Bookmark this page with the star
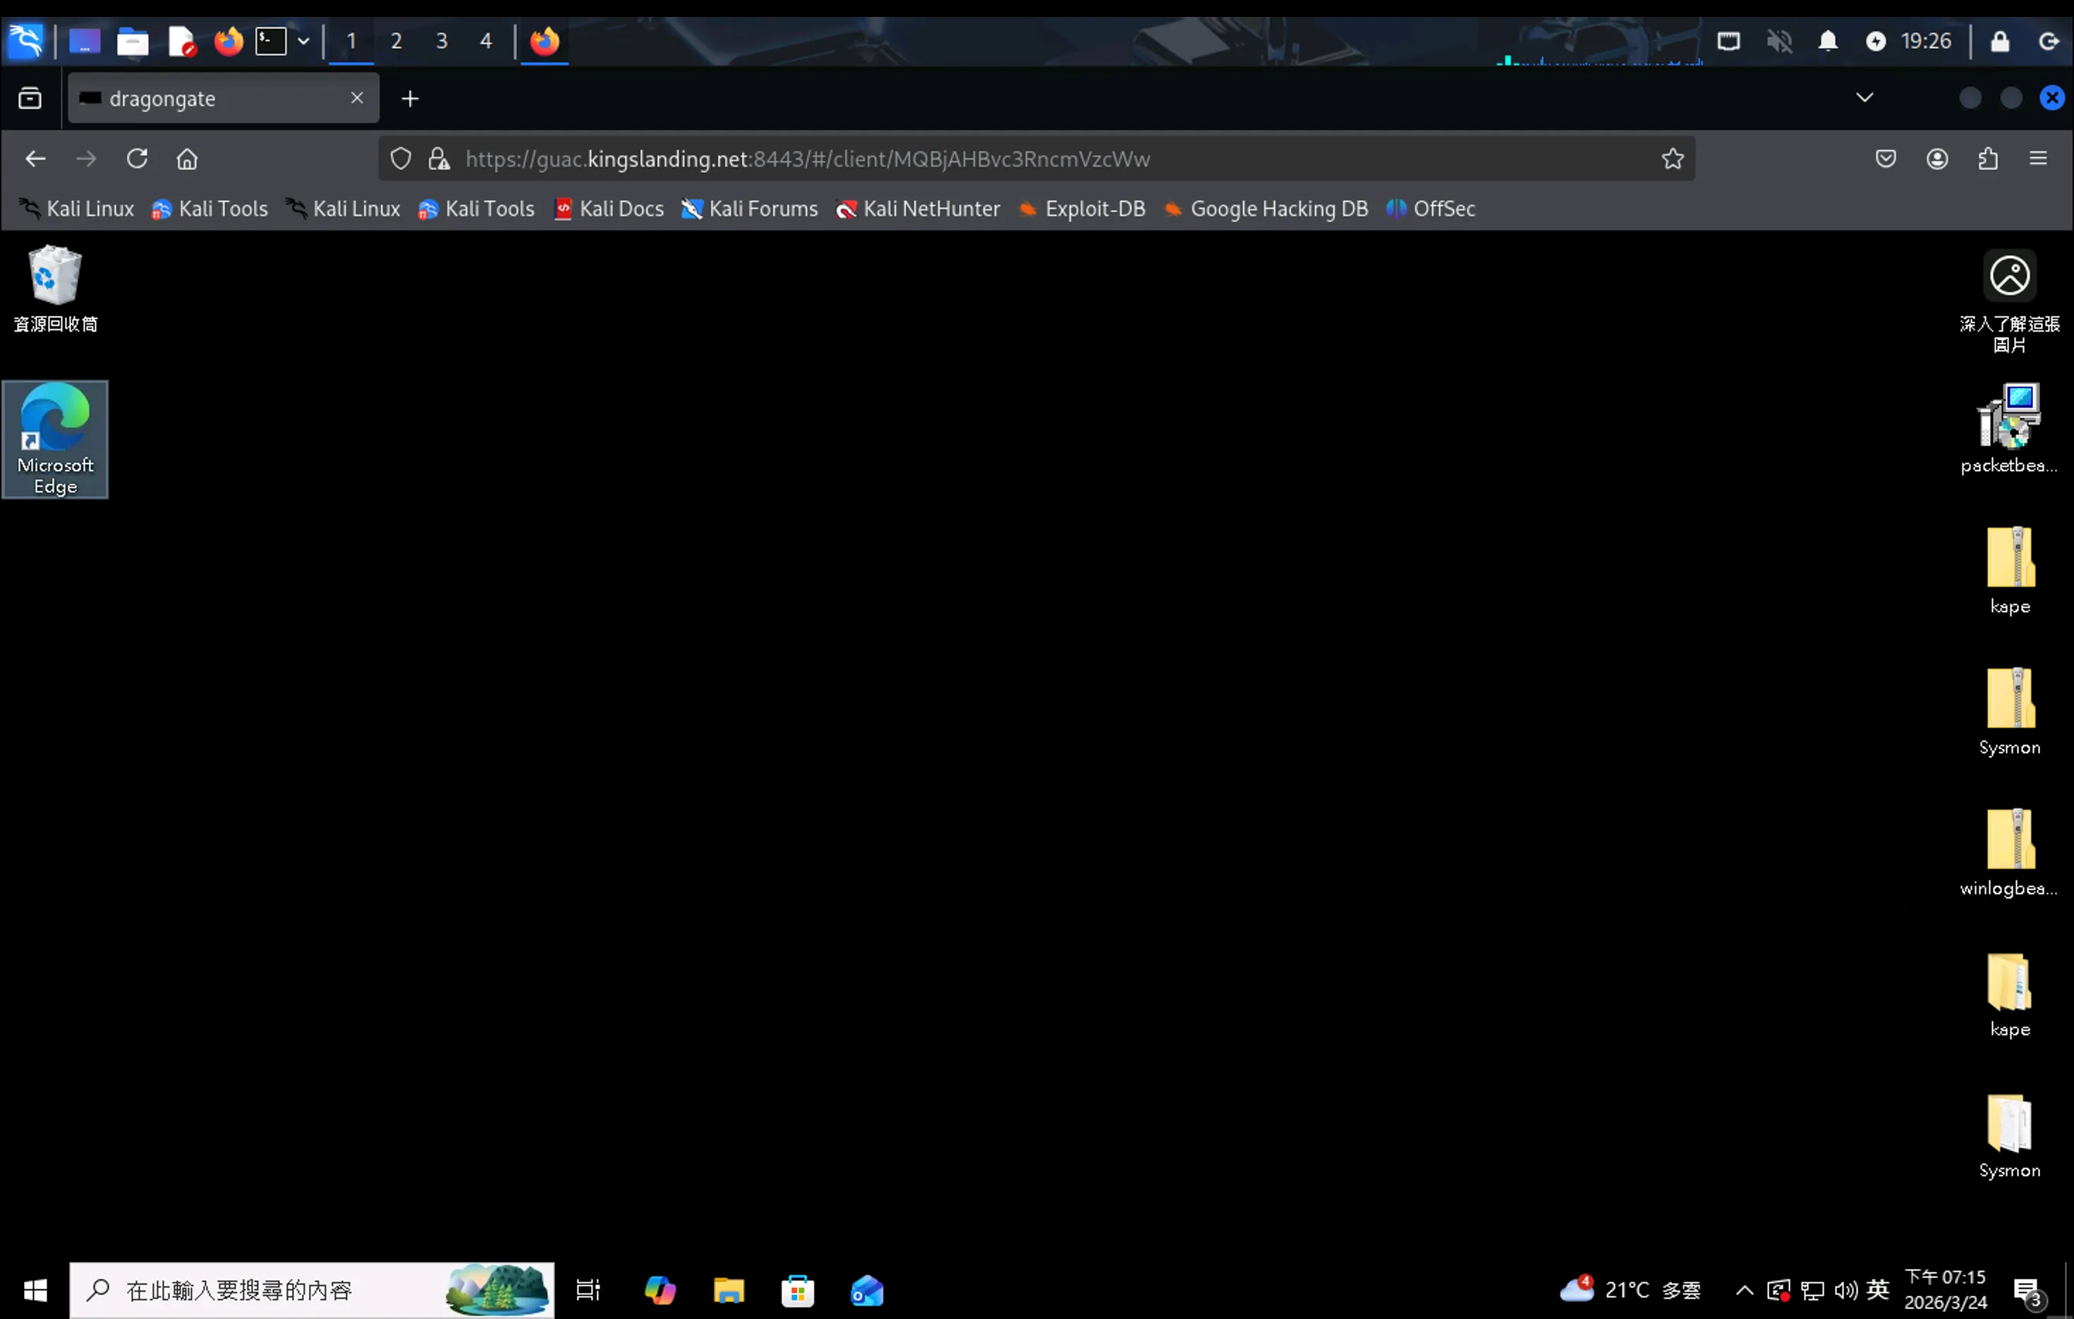The height and width of the screenshot is (1319, 2074). [x=1673, y=159]
